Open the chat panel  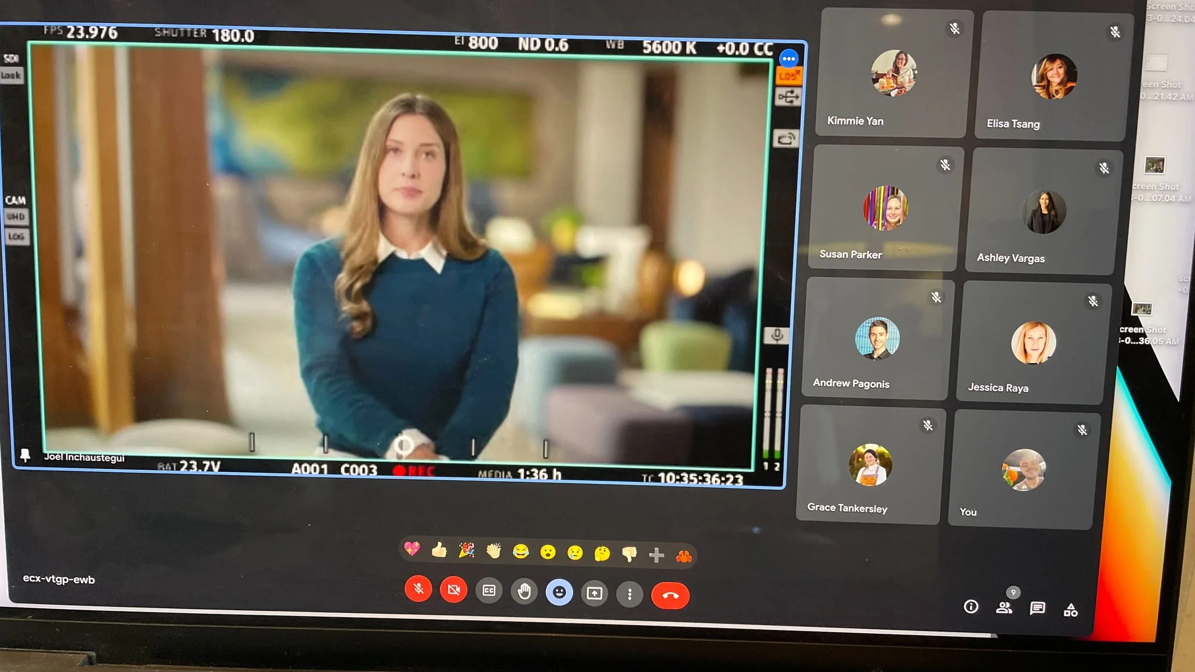(x=1037, y=608)
